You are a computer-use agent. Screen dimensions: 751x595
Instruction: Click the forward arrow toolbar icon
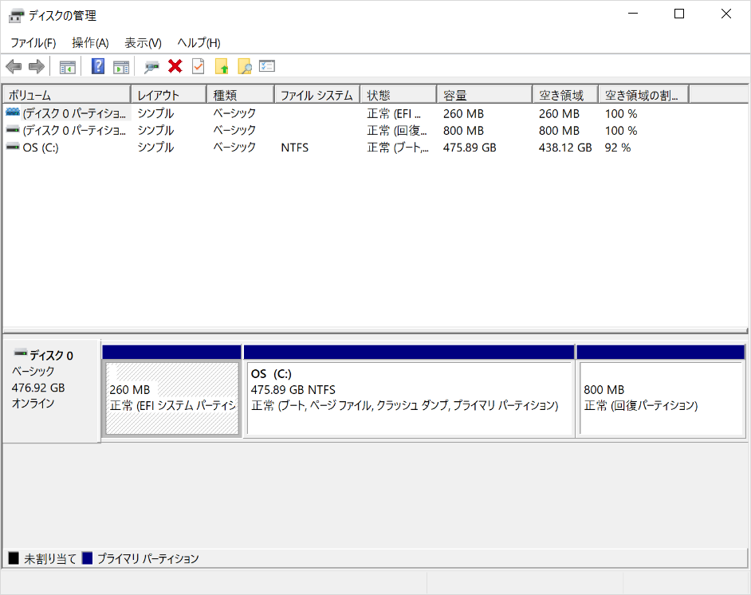(x=37, y=65)
